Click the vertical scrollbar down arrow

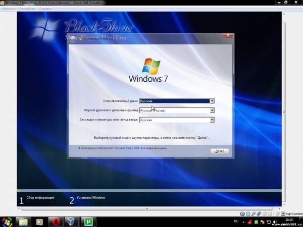click(x=284, y=204)
